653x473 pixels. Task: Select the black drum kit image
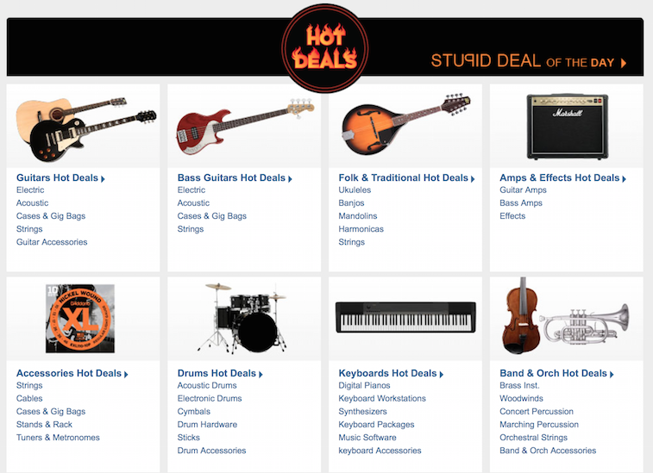click(x=242, y=318)
